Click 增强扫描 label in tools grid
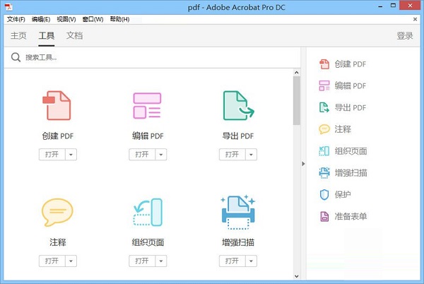The image size is (424, 284). coord(238,242)
